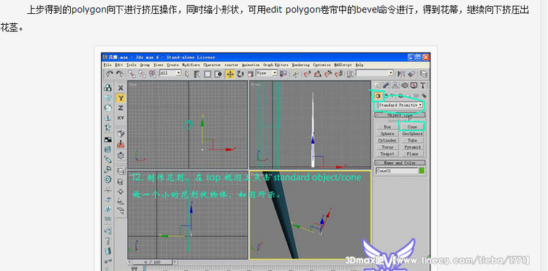
Task: Open the Geometry category in Create panel
Action: pyautogui.click(x=378, y=96)
